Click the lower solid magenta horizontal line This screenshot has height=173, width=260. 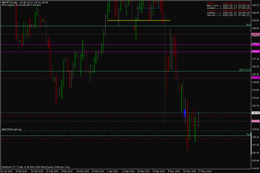125,52
